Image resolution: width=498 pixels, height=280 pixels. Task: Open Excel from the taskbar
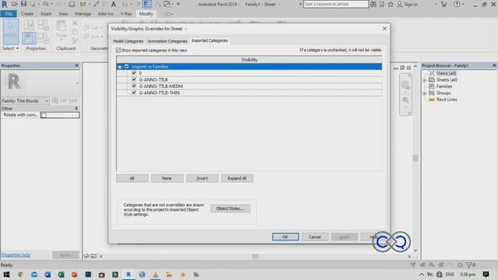pos(61,275)
